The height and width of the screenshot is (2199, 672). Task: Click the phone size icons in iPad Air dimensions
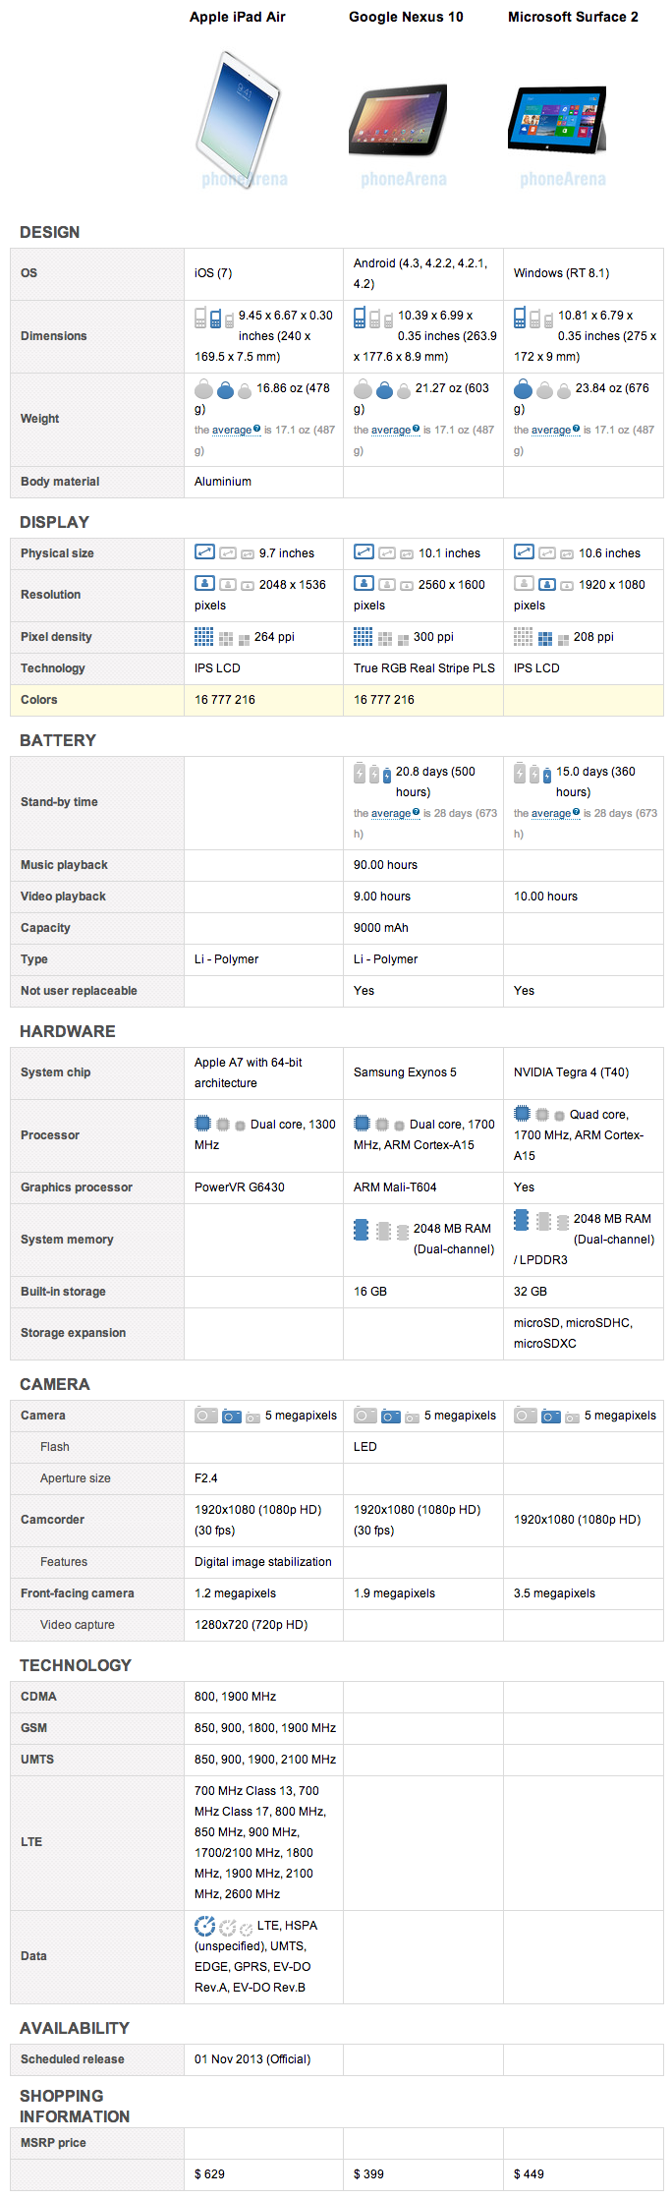(x=213, y=318)
